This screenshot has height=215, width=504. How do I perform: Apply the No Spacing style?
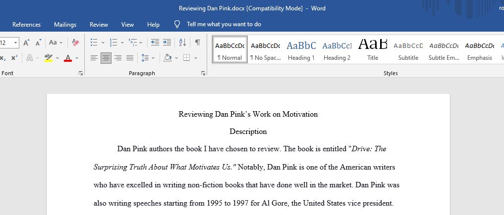266,49
